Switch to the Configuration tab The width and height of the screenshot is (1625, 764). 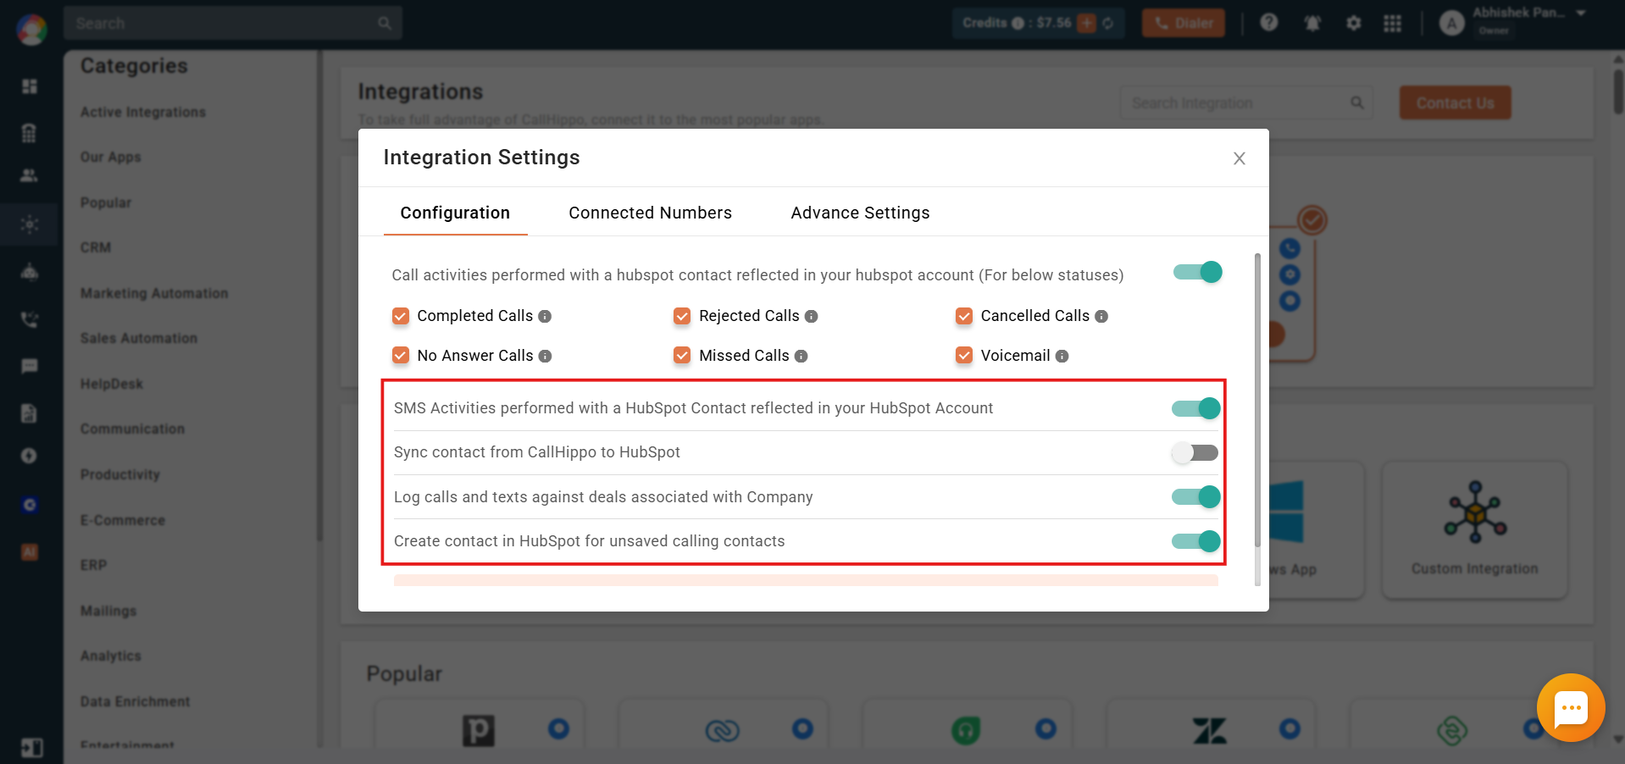tap(455, 213)
